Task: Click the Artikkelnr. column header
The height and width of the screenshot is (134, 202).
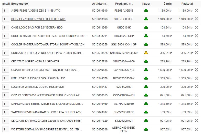Action: [x=100, y=4]
